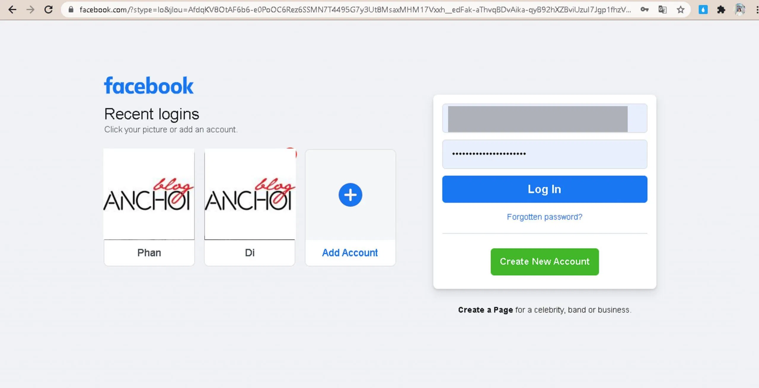Image resolution: width=759 pixels, height=388 pixels.
Task: Select the Phan recent login picture
Action: pos(149,194)
